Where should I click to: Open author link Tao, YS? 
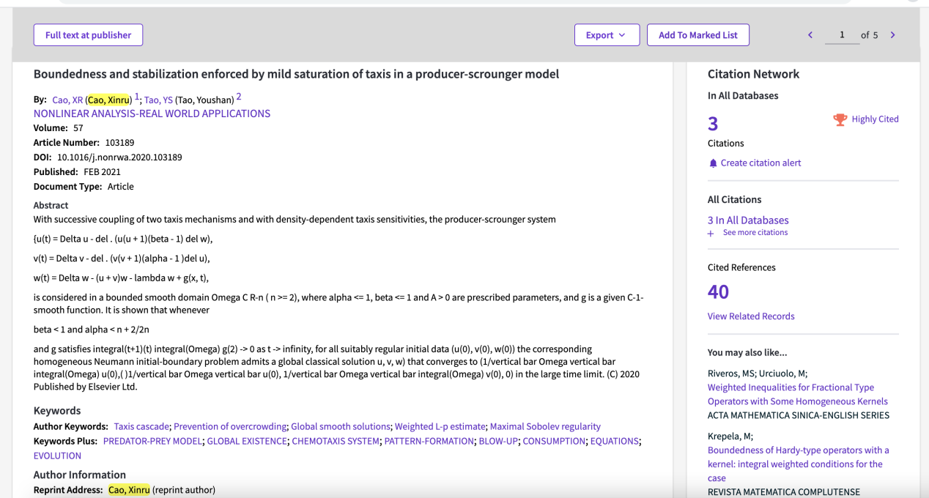pos(158,100)
